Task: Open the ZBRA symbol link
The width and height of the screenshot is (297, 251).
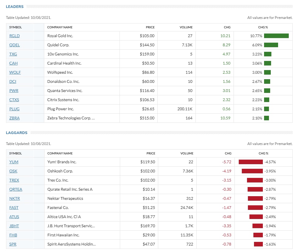Action: [x=14, y=118]
